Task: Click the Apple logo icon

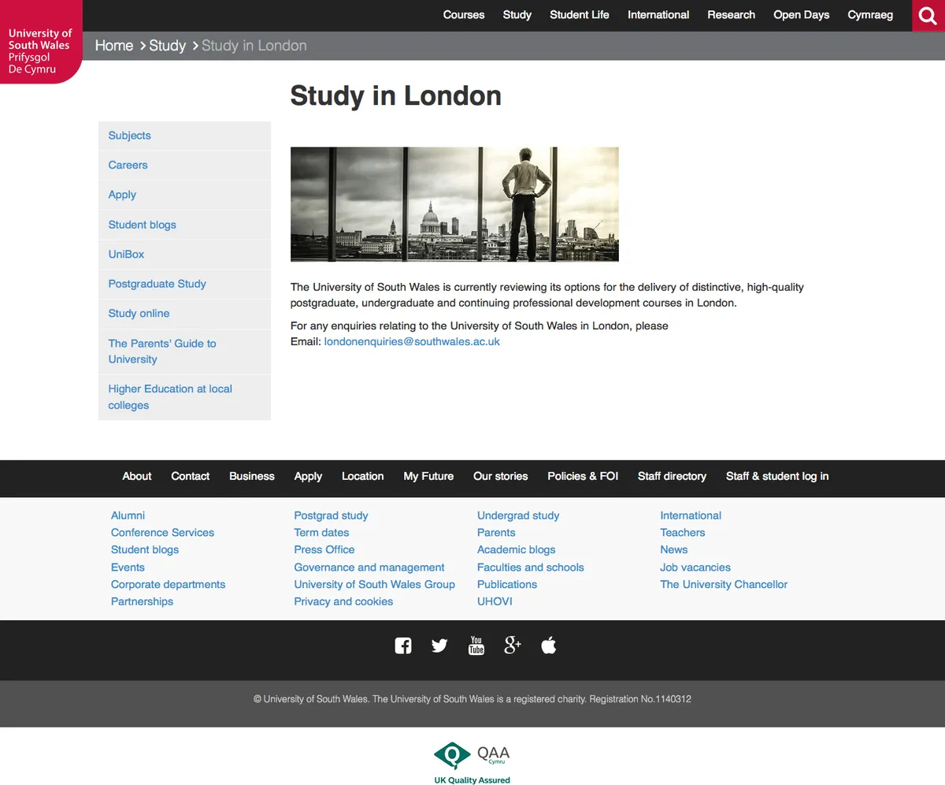Action: [549, 645]
